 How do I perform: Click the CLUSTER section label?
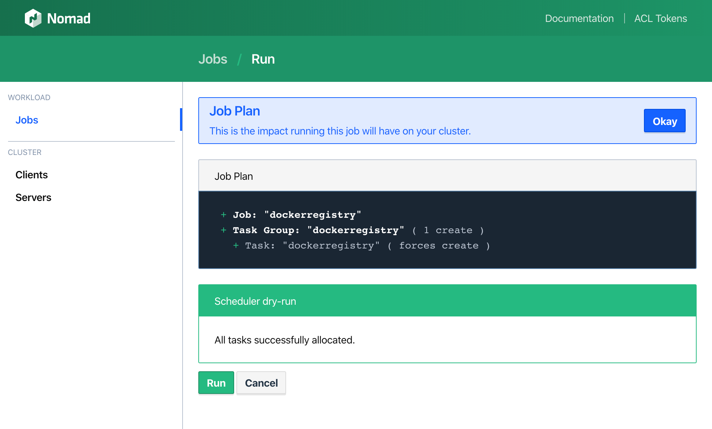[25, 152]
